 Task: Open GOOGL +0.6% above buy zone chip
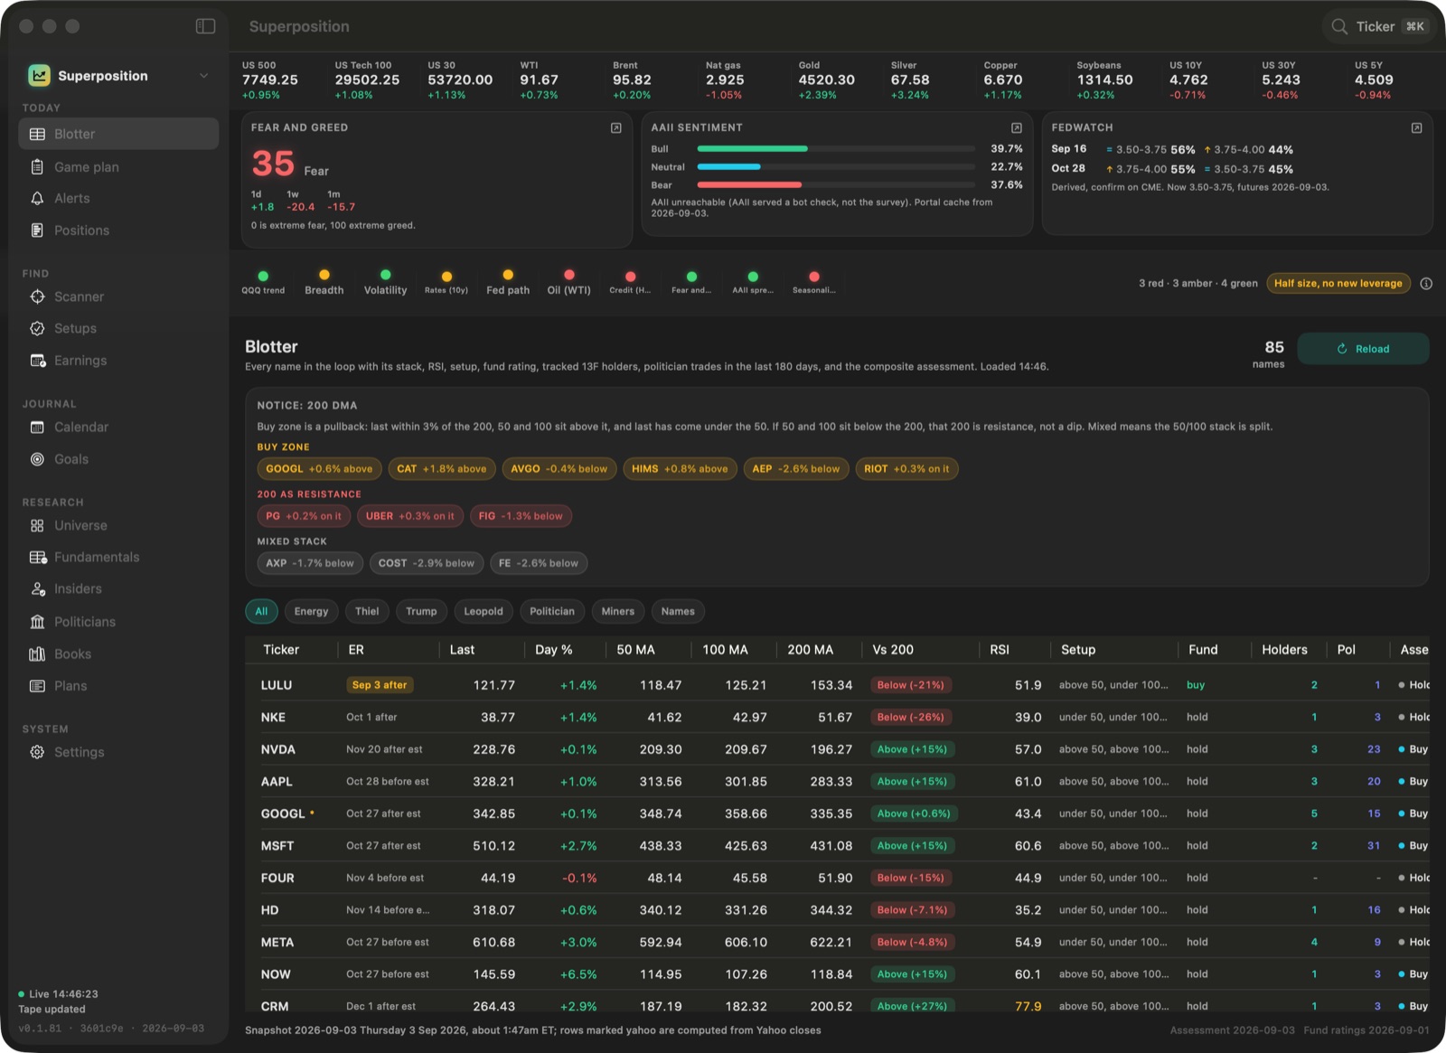coord(319,469)
